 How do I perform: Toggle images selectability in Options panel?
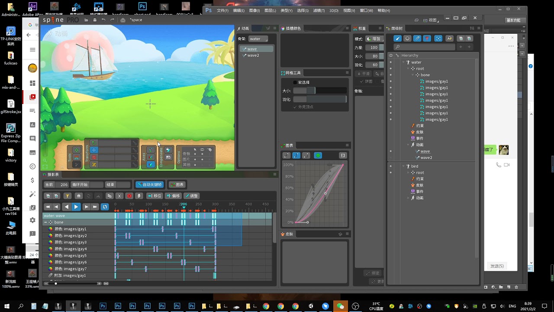(x=195, y=159)
